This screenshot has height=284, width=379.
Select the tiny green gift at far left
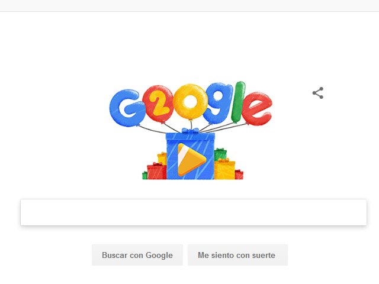[144, 175]
